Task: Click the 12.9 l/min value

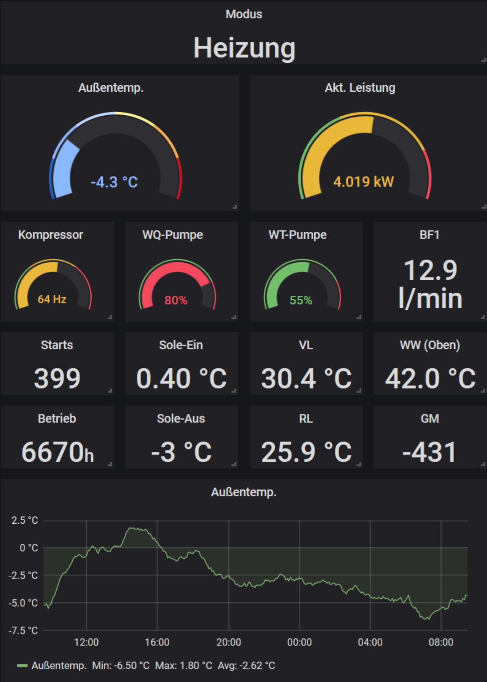Action: coord(430,284)
